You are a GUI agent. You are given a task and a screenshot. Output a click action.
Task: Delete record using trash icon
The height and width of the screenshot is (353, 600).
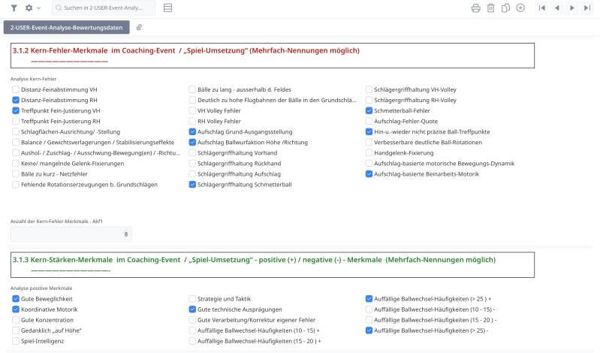[490, 8]
